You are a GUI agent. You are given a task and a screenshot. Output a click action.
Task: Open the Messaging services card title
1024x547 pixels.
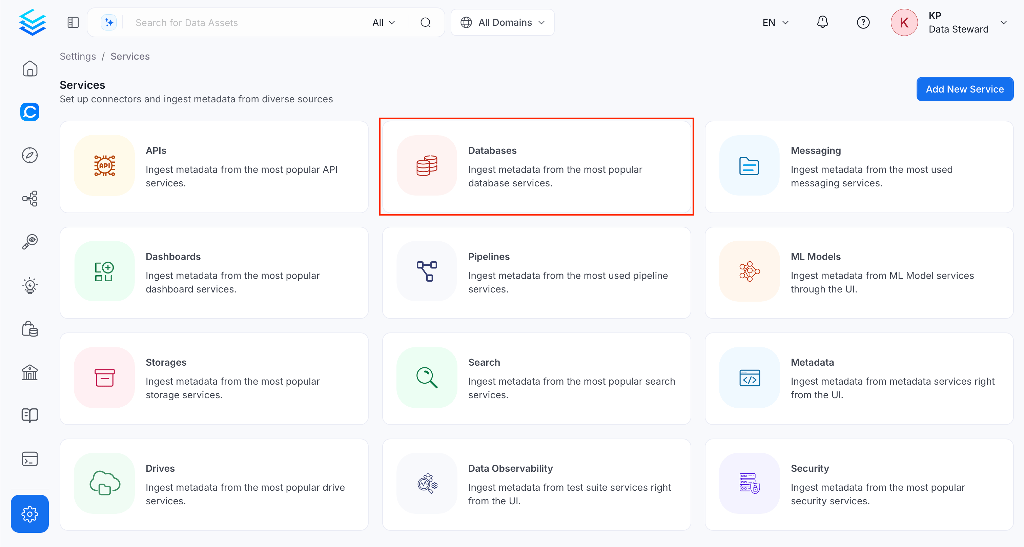click(x=816, y=151)
